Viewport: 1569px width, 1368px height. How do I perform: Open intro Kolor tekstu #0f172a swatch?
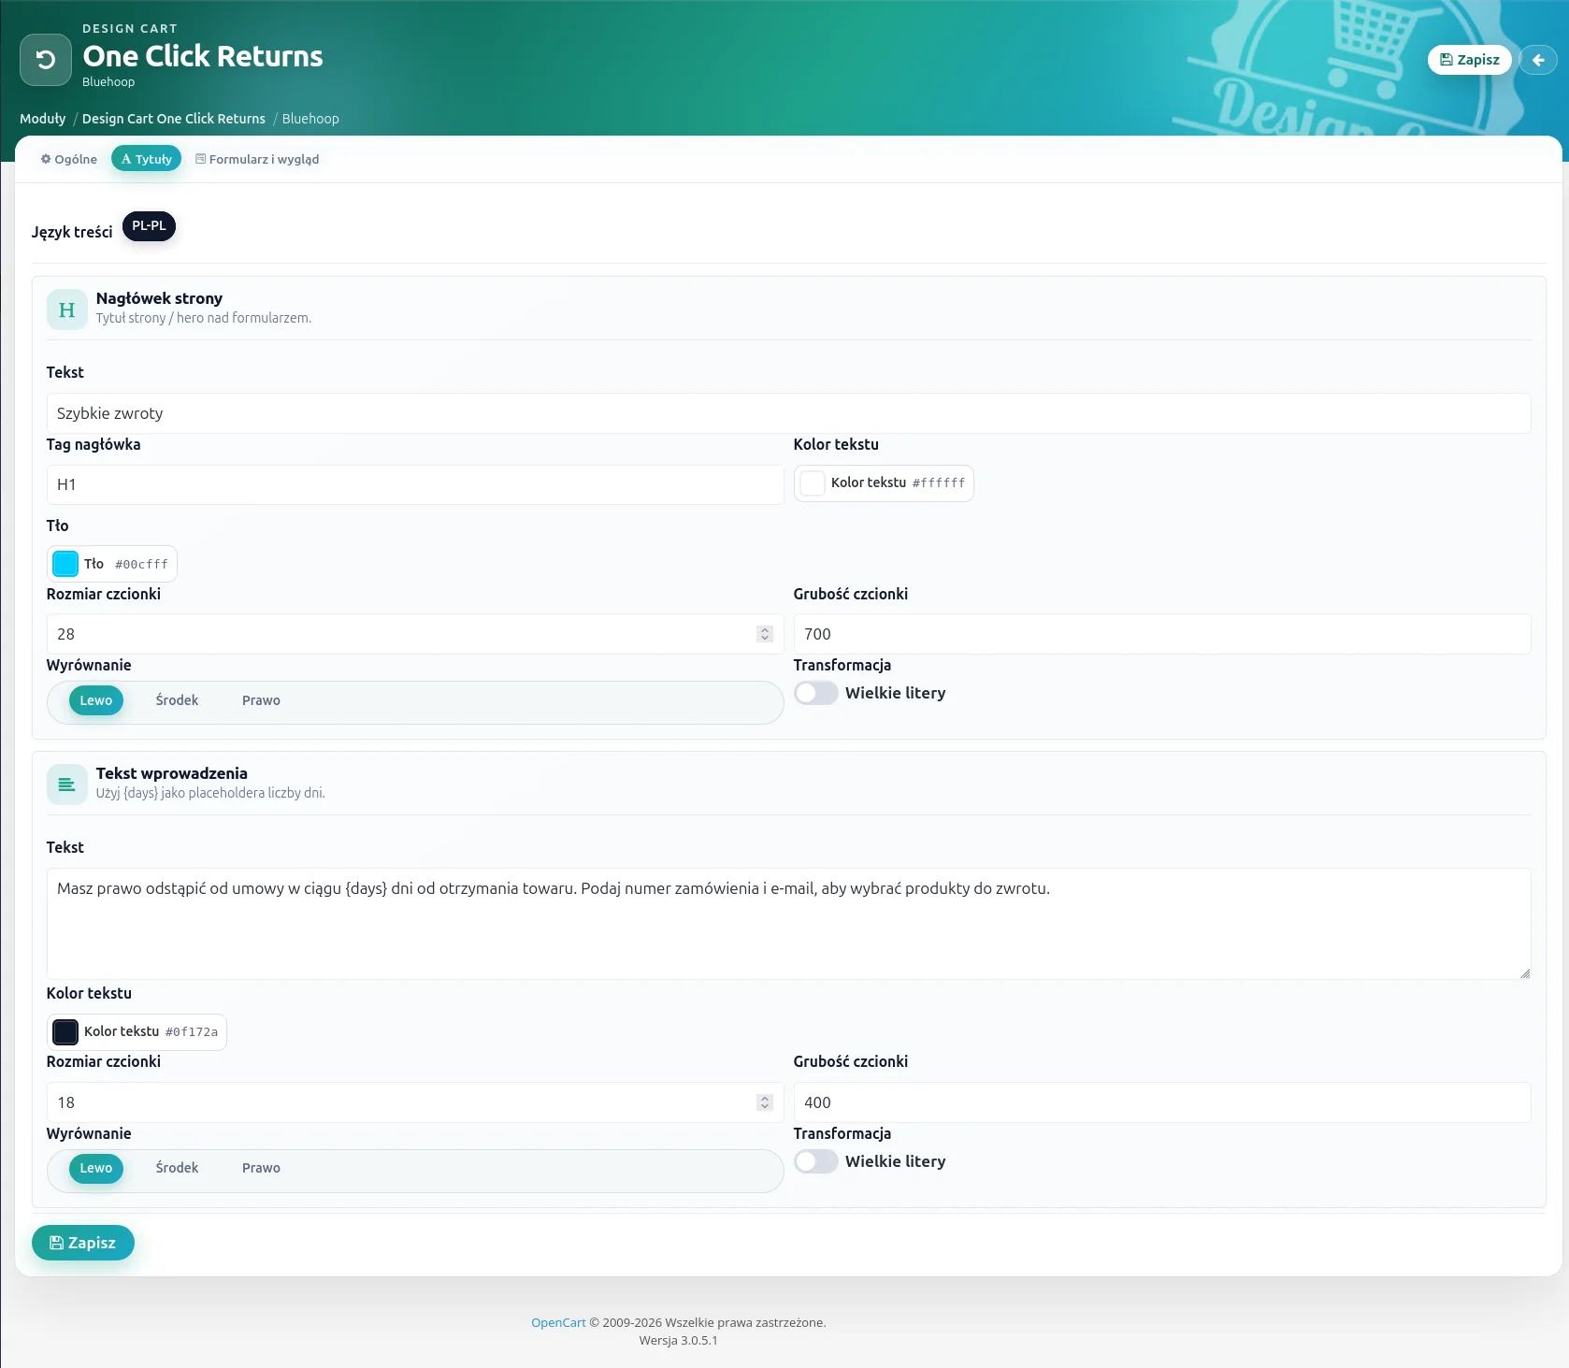pyautogui.click(x=137, y=1032)
